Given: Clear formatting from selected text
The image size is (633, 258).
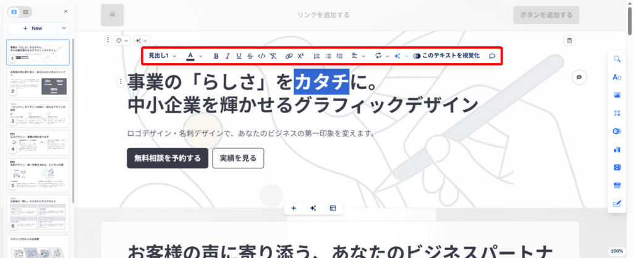Looking at the screenshot, I should click(273, 56).
